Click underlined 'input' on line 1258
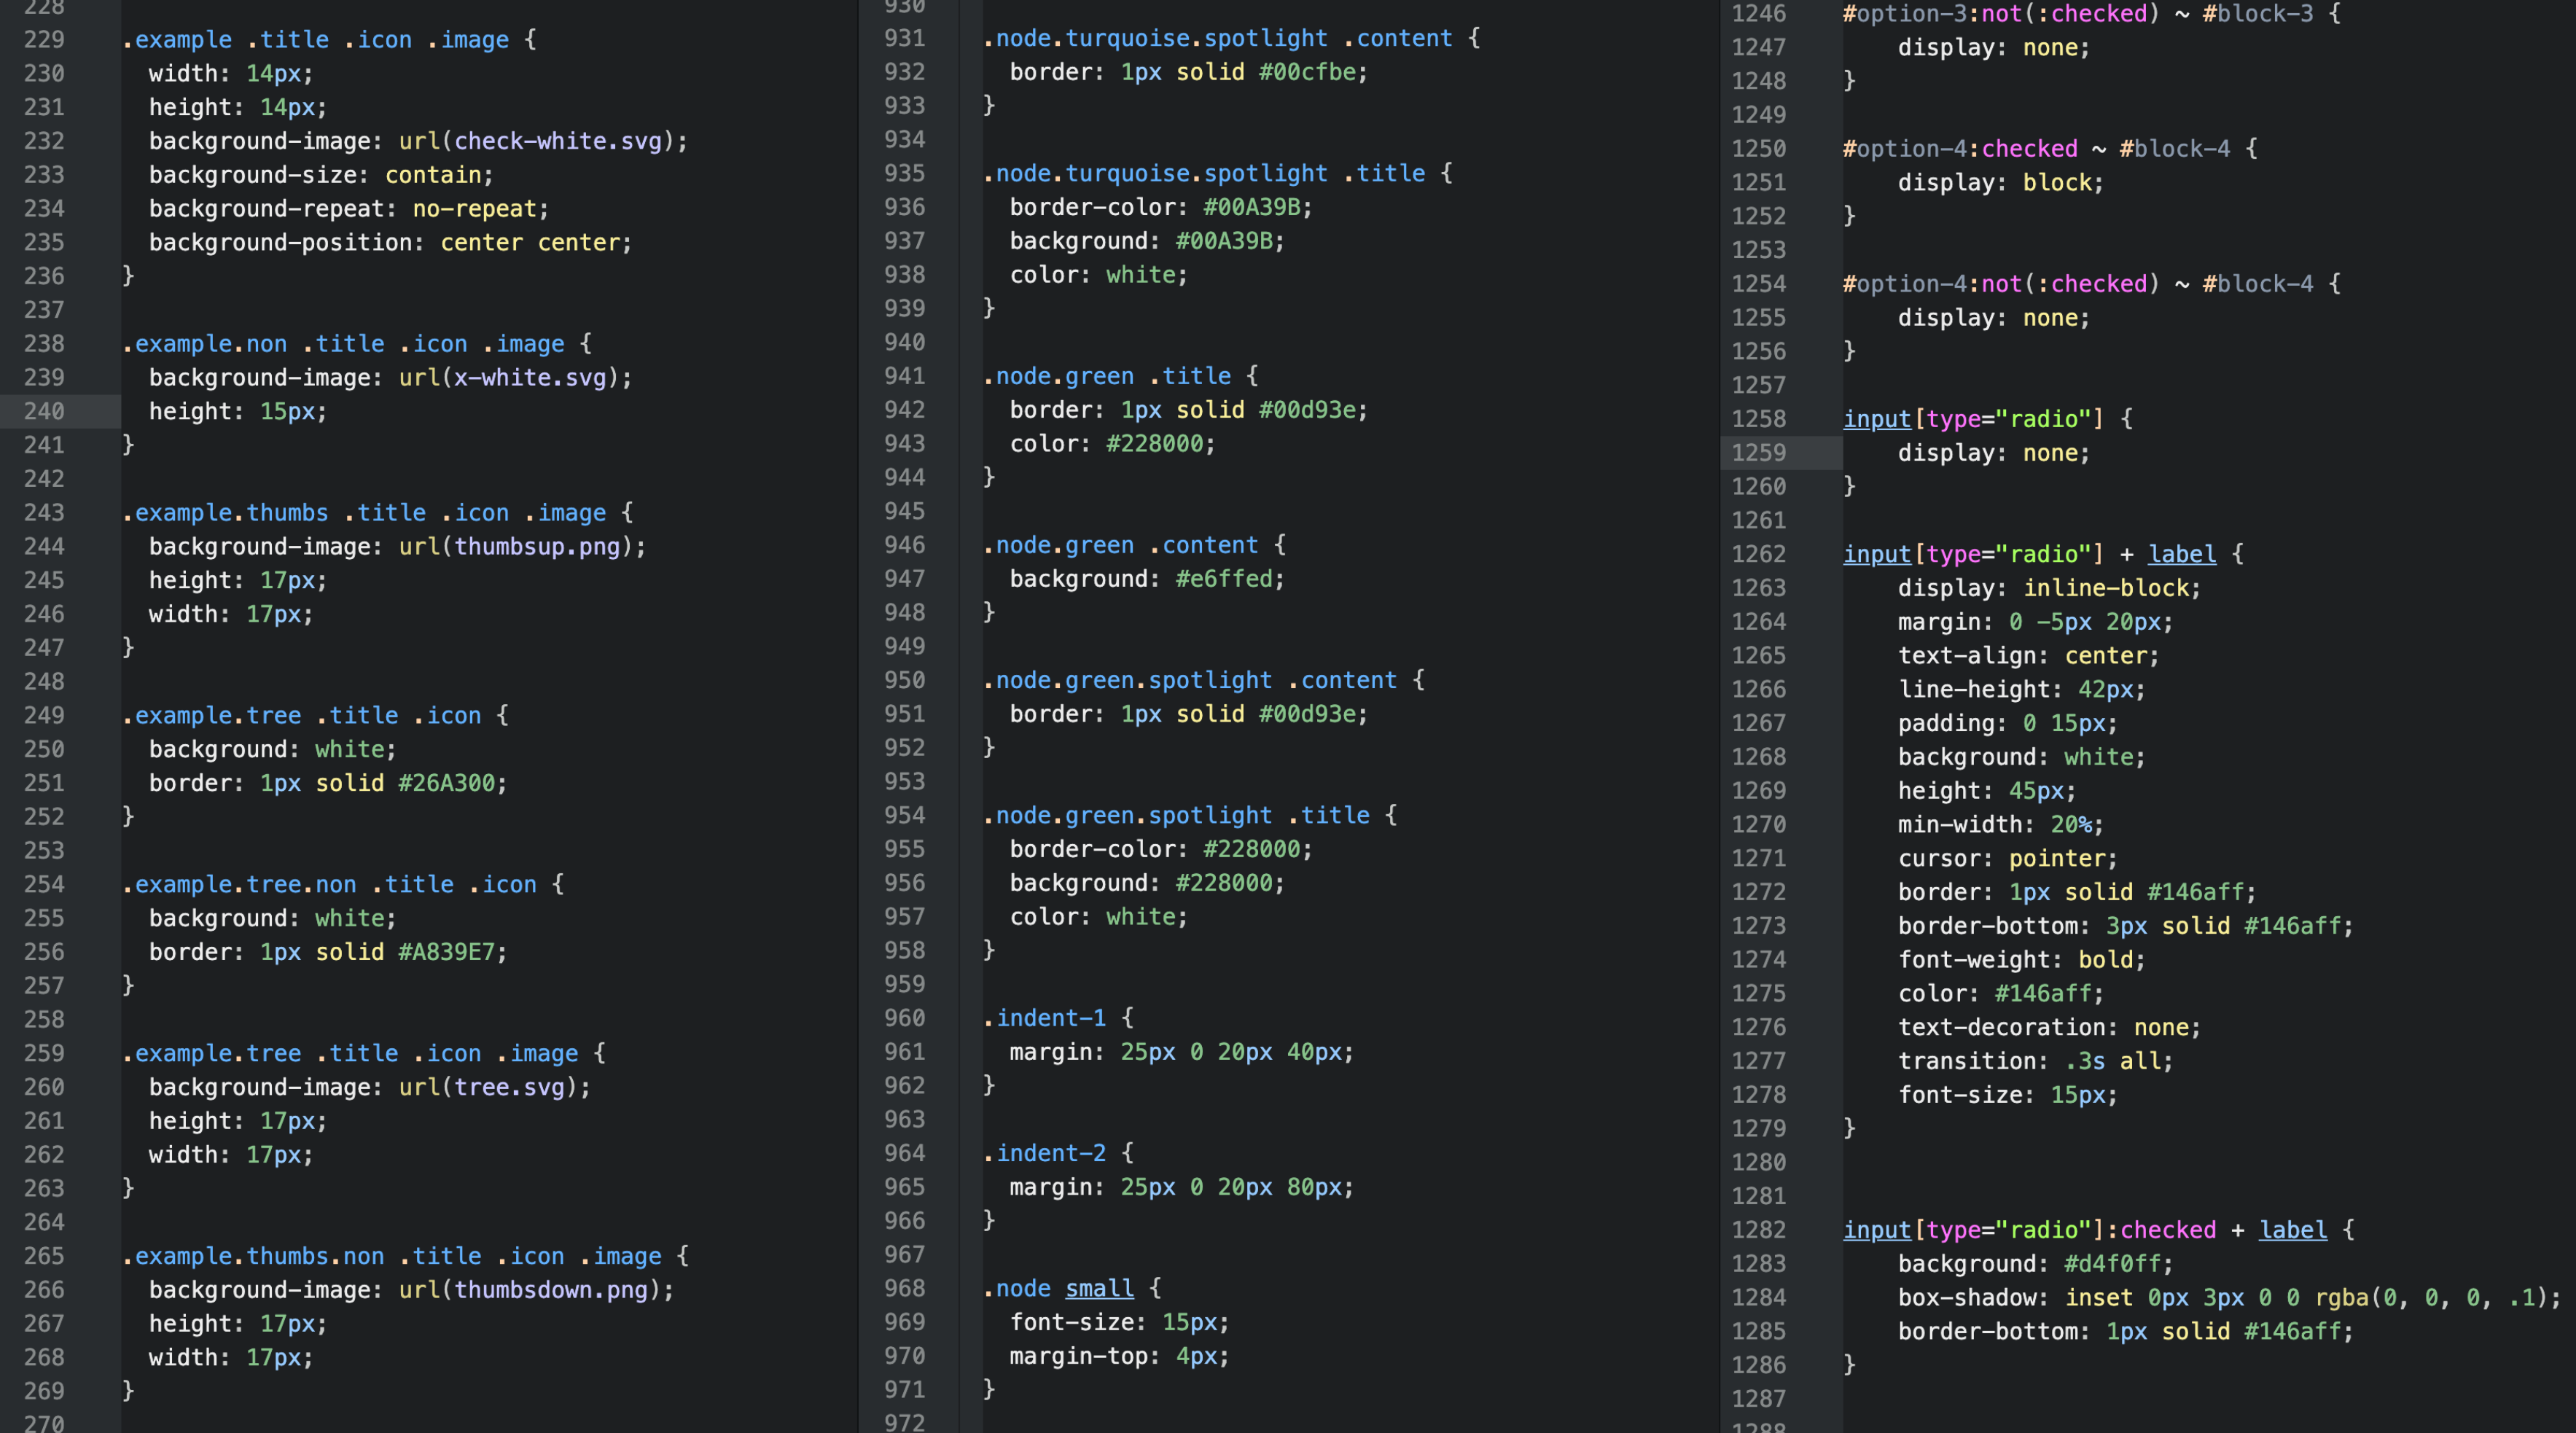The width and height of the screenshot is (2576, 1433). click(1876, 419)
